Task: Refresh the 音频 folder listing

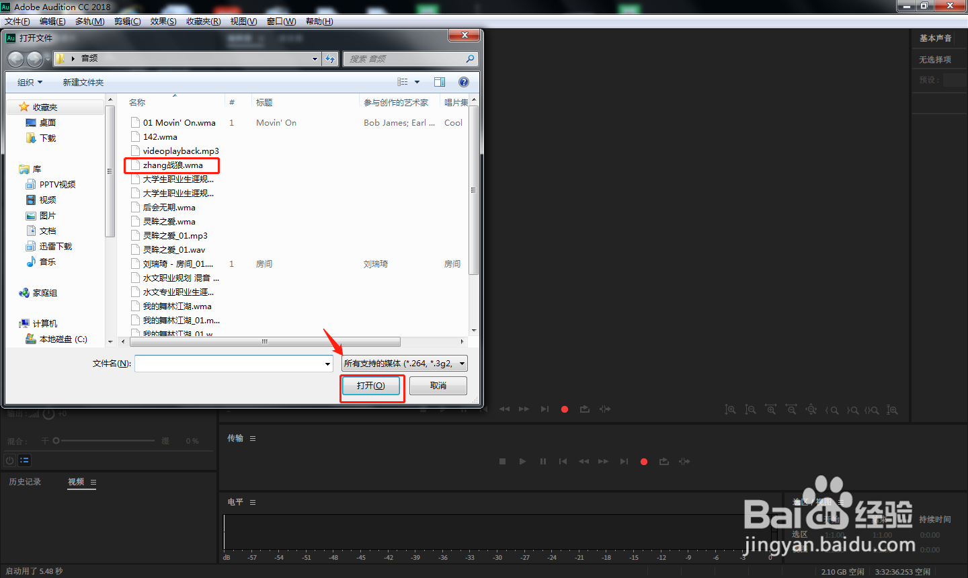Action: click(330, 59)
